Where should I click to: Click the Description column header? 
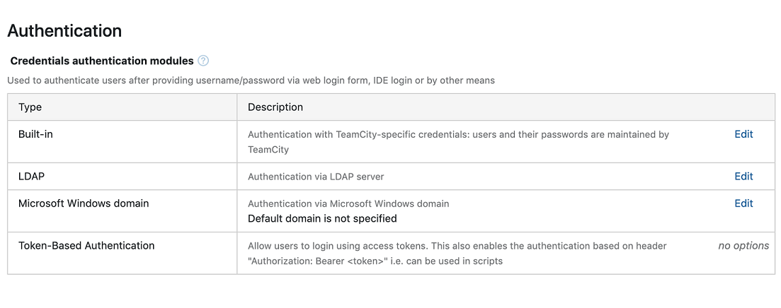coord(275,107)
